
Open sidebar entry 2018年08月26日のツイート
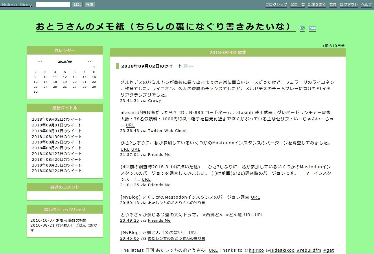click(x=57, y=159)
